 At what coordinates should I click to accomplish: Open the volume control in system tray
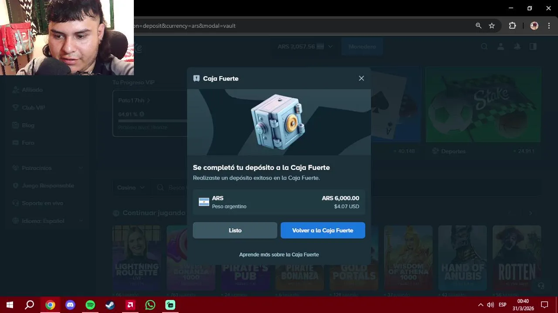tap(490, 305)
